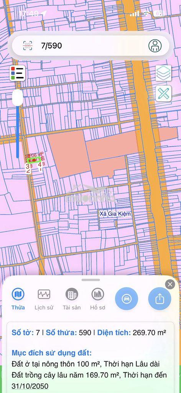
Task: Tap the bottom sheet drag handle
Action: [90, 280]
